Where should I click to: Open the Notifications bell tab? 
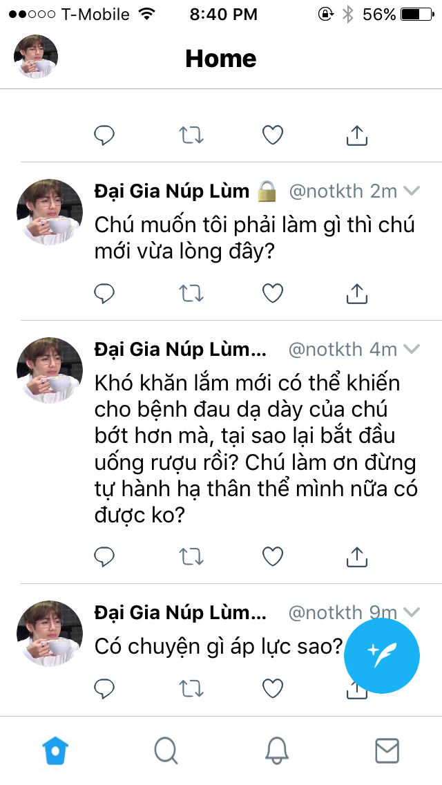pos(276,750)
